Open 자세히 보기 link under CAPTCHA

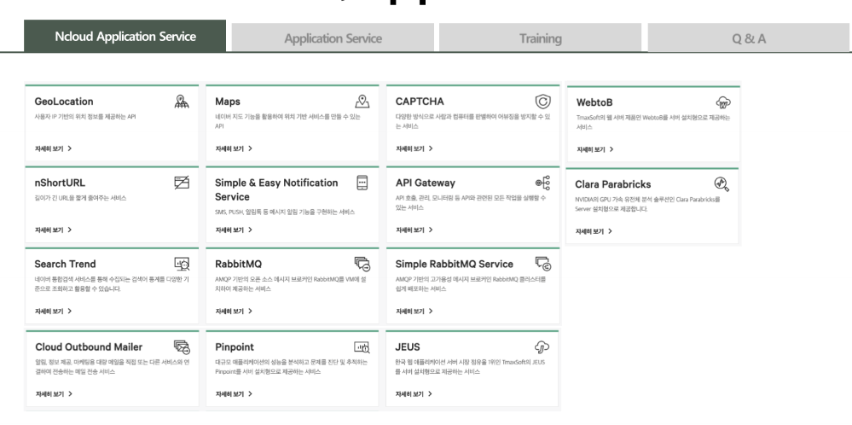pyautogui.click(x=414, y=148)
